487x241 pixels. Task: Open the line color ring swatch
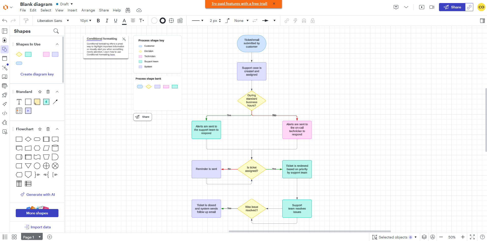click(163, 21)
